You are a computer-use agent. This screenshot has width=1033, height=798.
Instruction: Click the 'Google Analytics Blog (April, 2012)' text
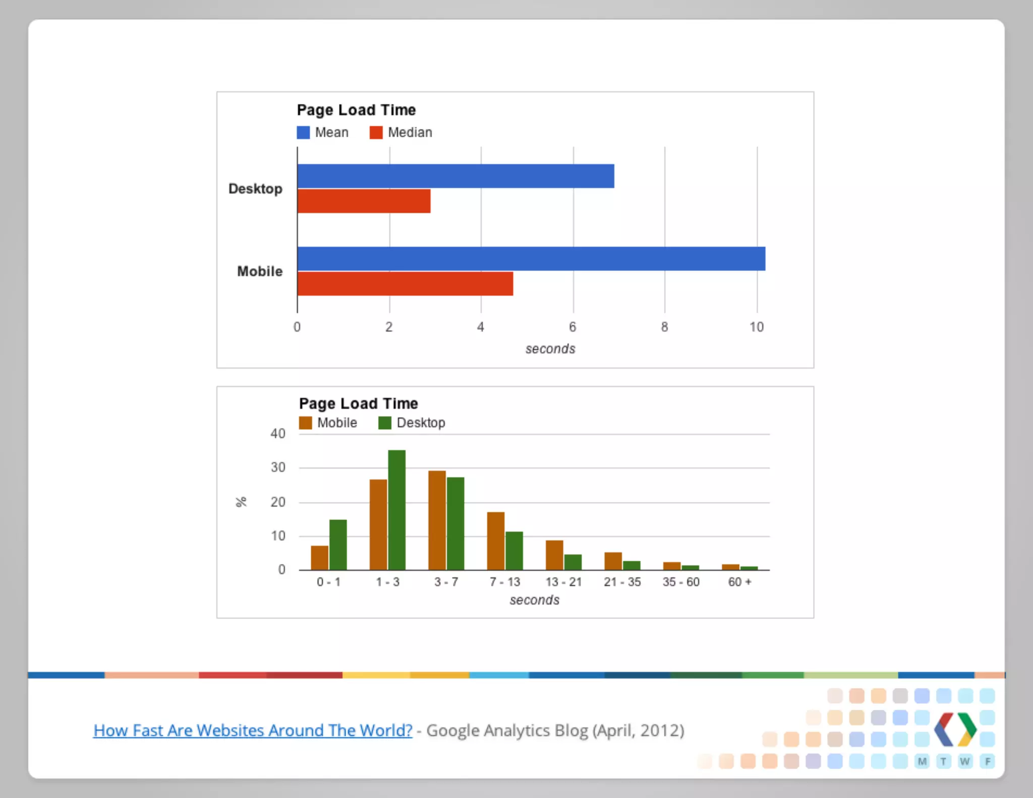[x=555, y=730]
